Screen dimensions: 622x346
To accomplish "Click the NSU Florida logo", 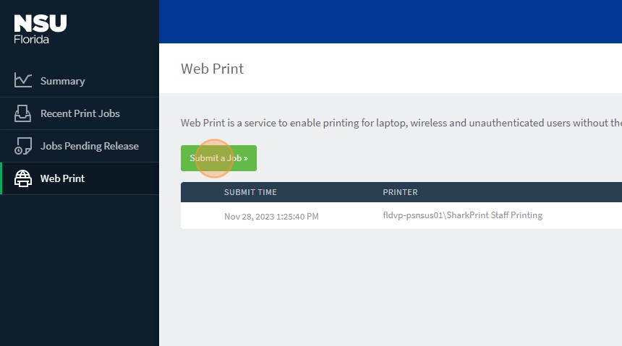I will coord(41,30).
